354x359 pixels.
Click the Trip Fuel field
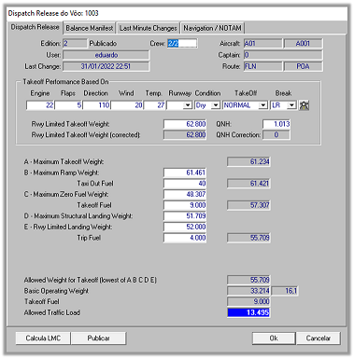point(185,238)
